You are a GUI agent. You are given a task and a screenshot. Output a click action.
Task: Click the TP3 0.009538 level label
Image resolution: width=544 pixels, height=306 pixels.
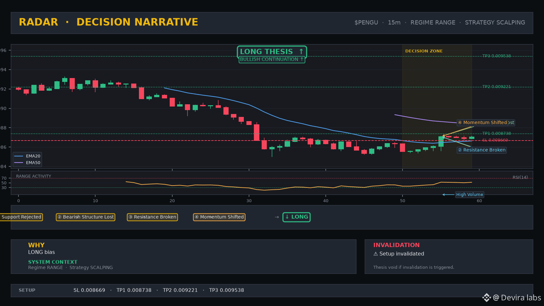pos(496,56)
